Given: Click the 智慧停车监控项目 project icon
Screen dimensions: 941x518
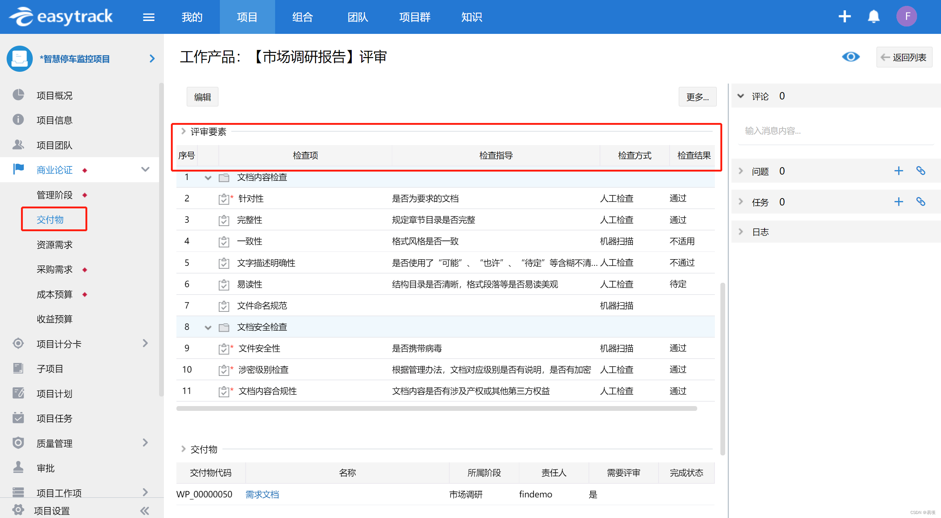Looking at the screenshot, I should tap(20, 59).
